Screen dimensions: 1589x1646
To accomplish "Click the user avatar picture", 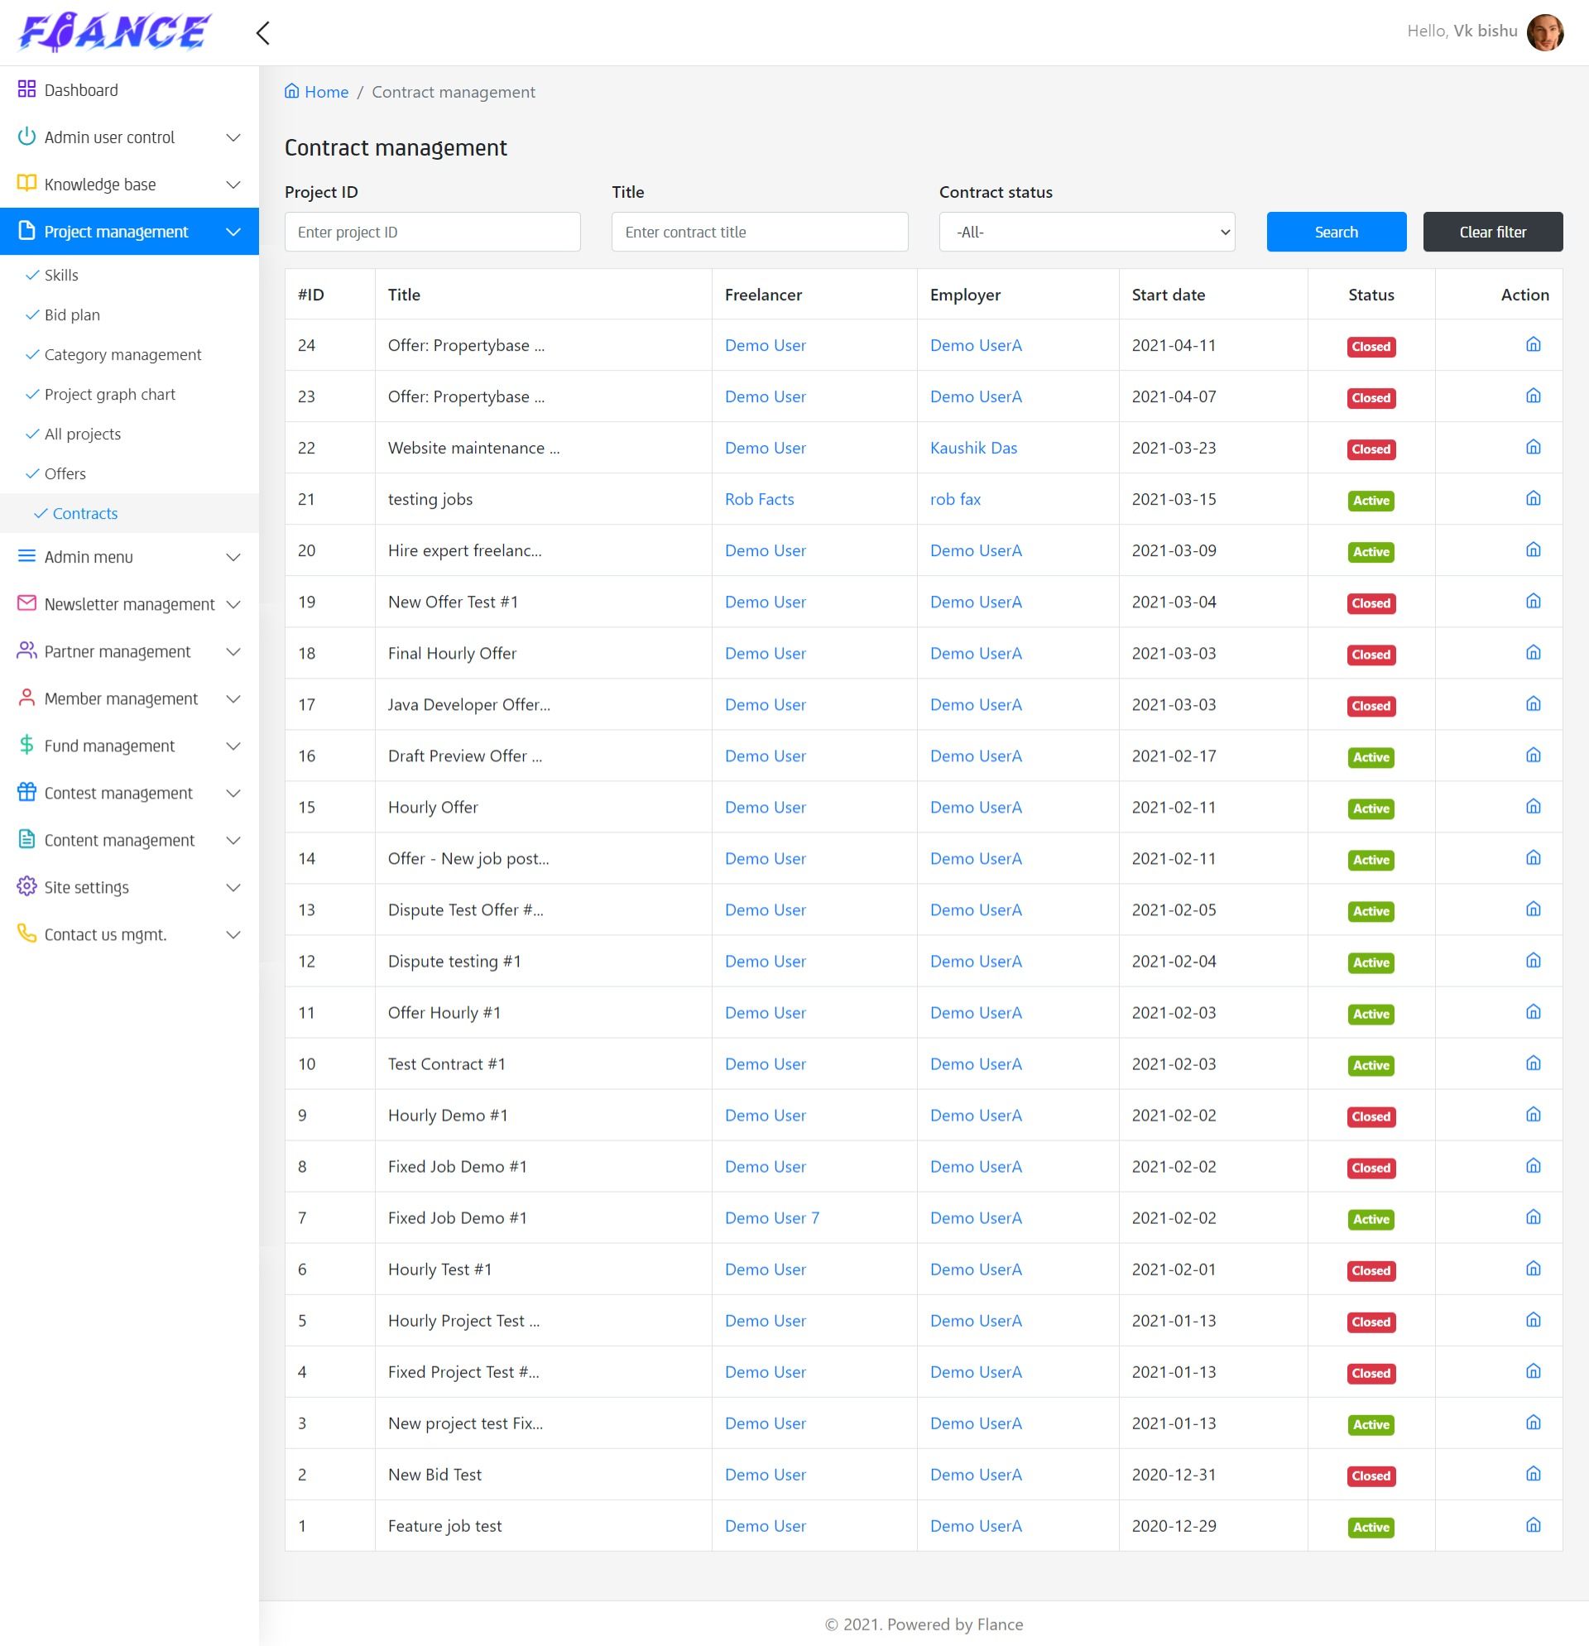I will [x=1544, y=32].
